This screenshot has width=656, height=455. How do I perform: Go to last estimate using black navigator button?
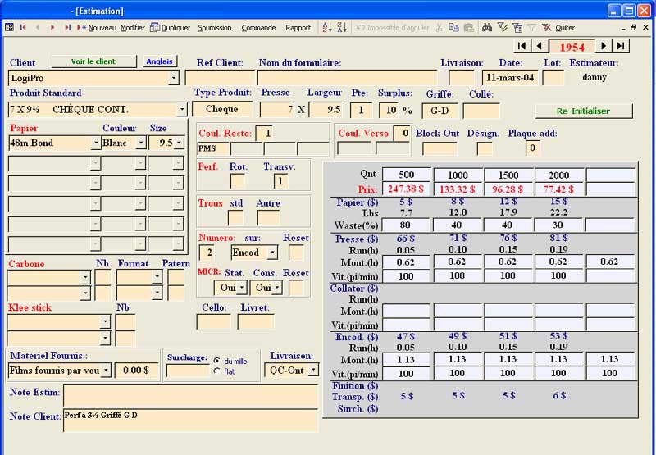(622, 46)
